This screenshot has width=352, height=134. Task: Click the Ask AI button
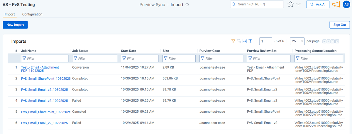coord(318,4)
